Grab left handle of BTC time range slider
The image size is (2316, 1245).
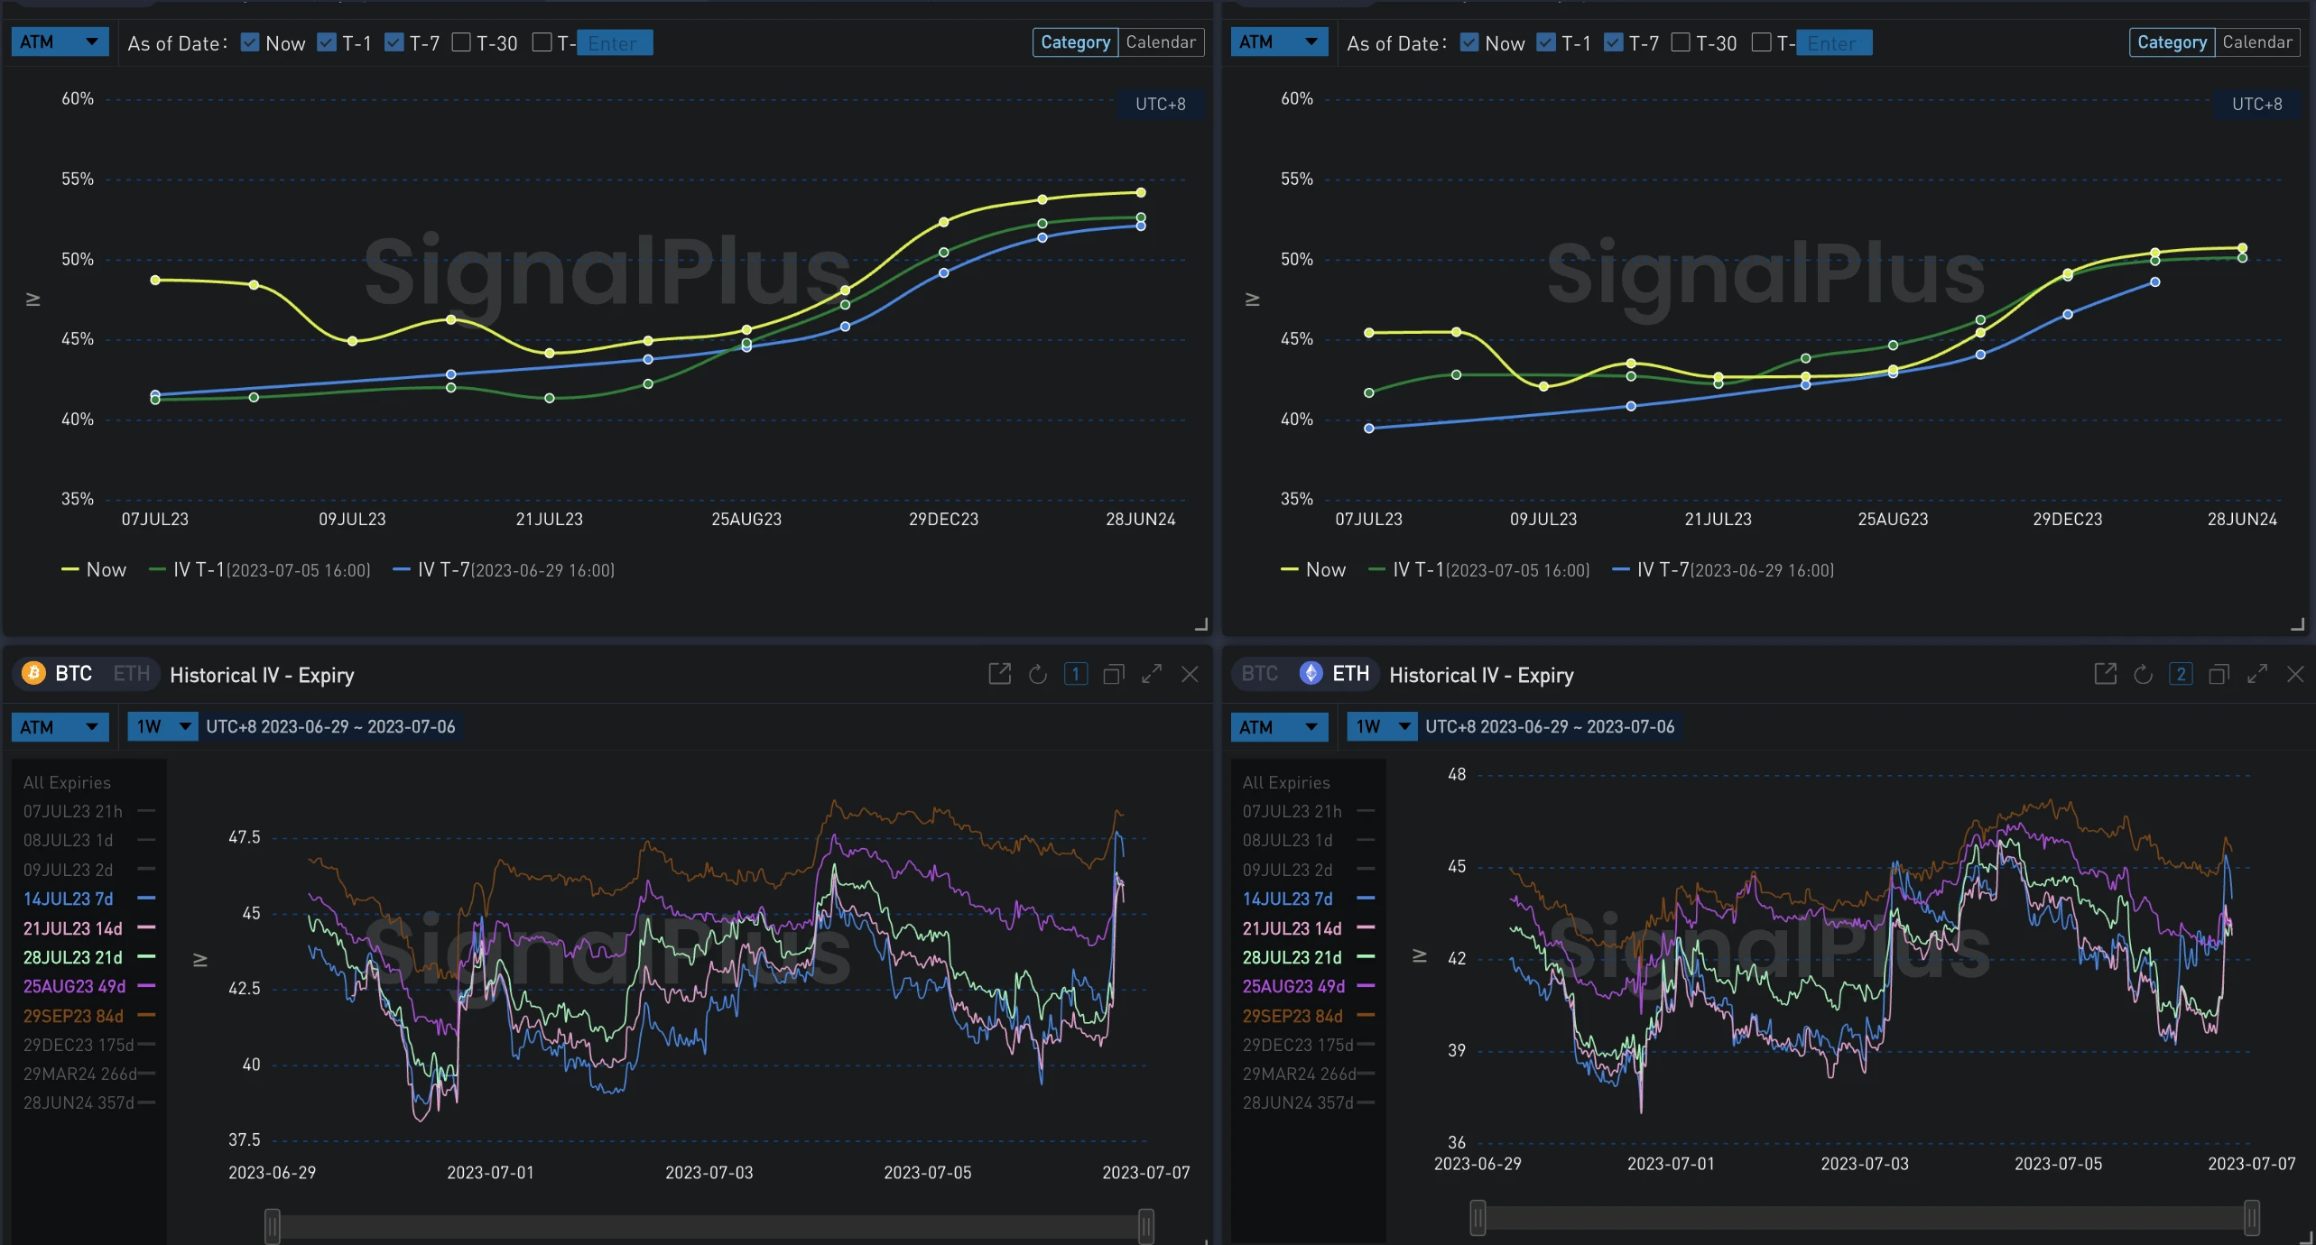click(x=272, y=1225)
